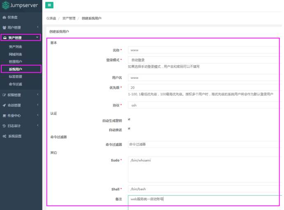The height and width of the screenshot is (210, 284).
Task: Collapse 资产管理 menu chevron
Action: [37, 37]
